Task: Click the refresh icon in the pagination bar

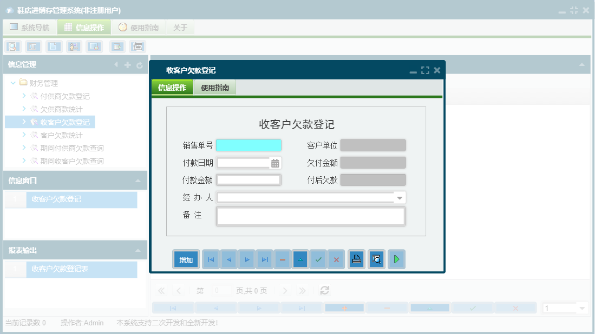Action: pos(324,290)
